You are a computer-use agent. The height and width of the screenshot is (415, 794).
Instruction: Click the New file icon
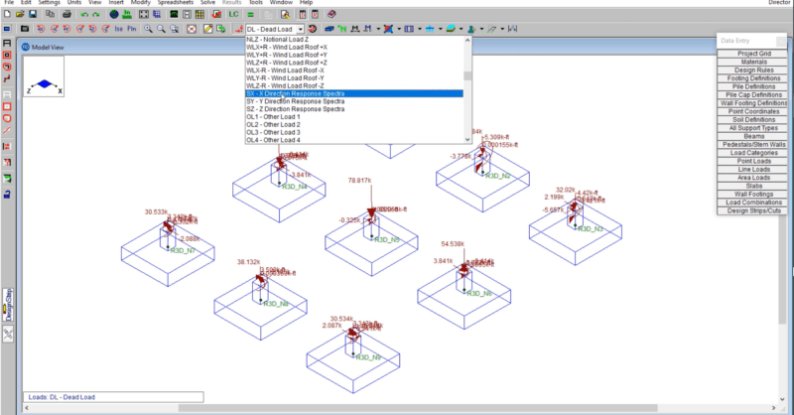click(x=7, y=15)
